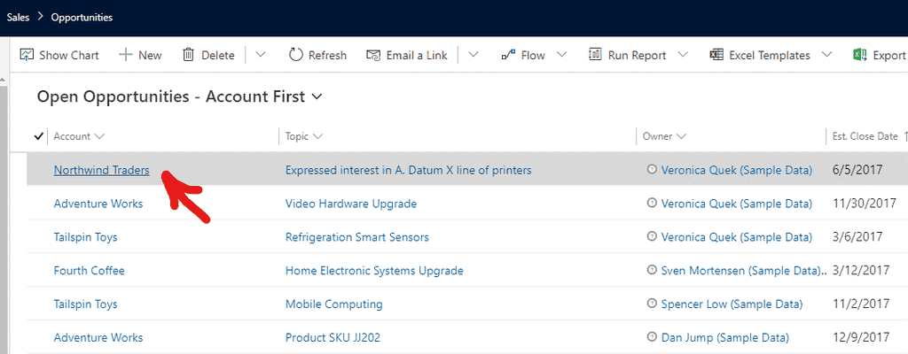
Task: Click the Excel Templates icon
Action: [716, 55]
